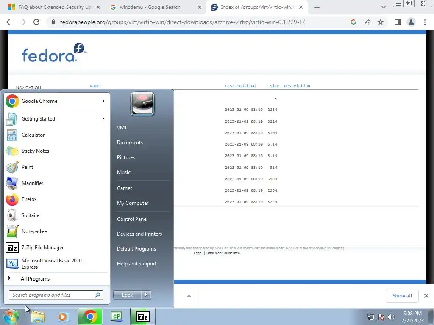Launch Firefox from Start menu
Screen dimensions: 434x325
click(56, 199)
